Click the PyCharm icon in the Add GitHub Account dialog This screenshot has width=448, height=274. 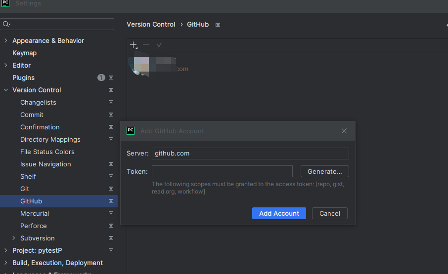[131, 131]
